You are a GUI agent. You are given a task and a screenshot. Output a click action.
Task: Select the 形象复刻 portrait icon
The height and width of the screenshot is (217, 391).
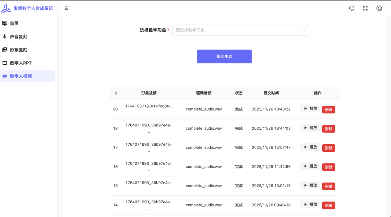(x=4, y=50)
